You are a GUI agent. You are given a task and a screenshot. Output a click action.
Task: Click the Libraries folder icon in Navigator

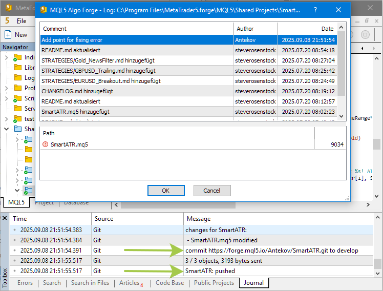(18, 67)
